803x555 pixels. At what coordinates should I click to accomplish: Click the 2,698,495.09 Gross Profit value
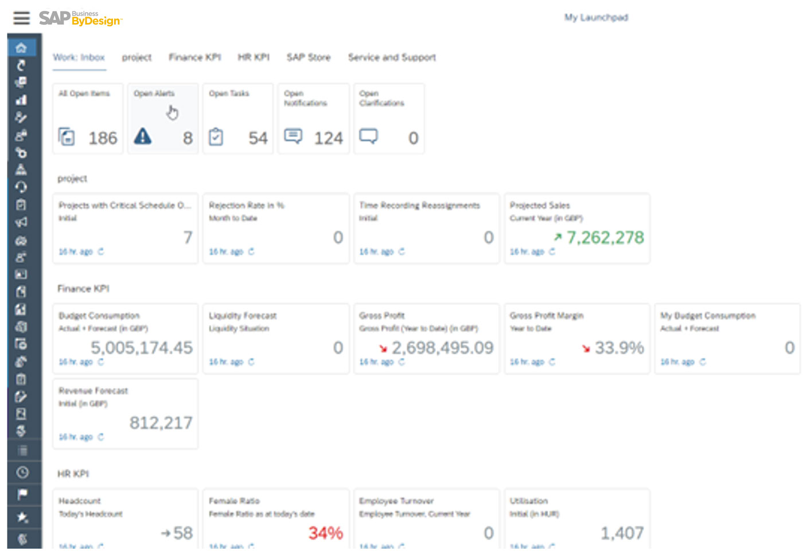pos(442,347)
